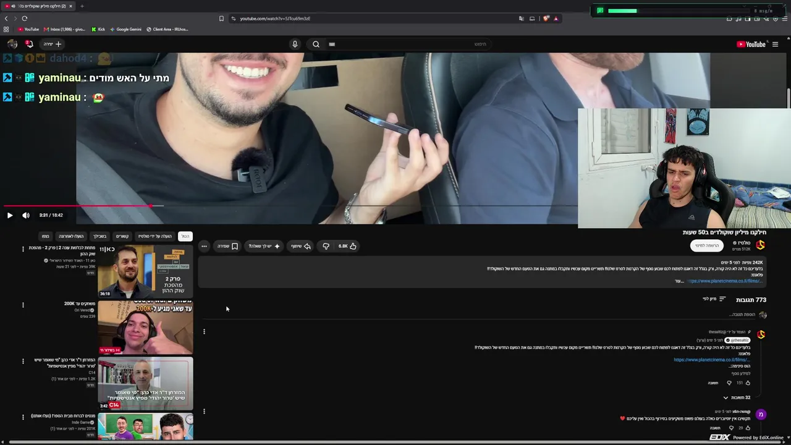Open a new browser tab
The width and height of the screenshot is (791, 445).
coord(82,6)
